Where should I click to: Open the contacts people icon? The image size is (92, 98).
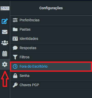5,43
